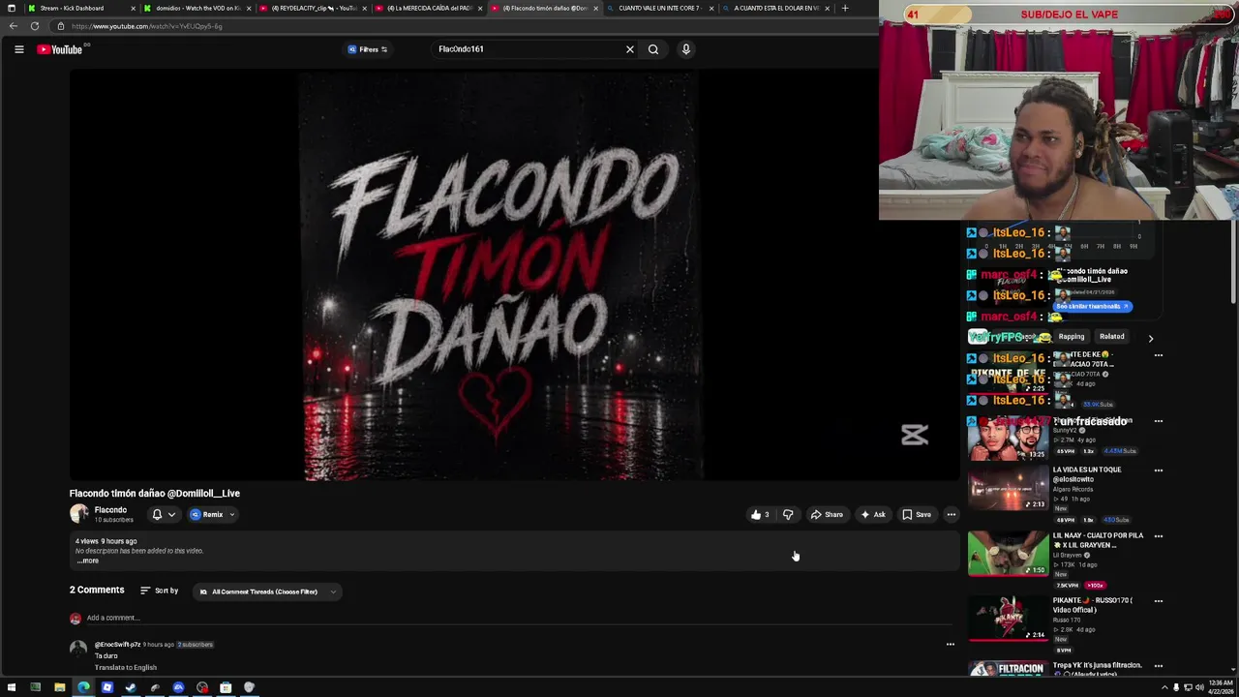Like the video with thumbs up
Screen dimensions: 1239x697
760,515
